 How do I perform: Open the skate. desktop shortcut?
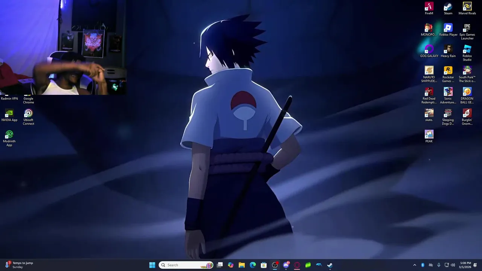(x=429, y=115)
